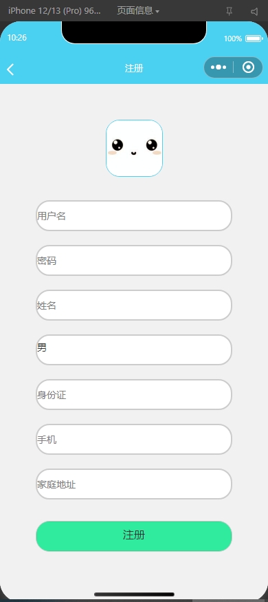Screen dimensions: 268x602
Task: Open the iPhone 12/13 (Pro) device selector
Action: [54, 11]
